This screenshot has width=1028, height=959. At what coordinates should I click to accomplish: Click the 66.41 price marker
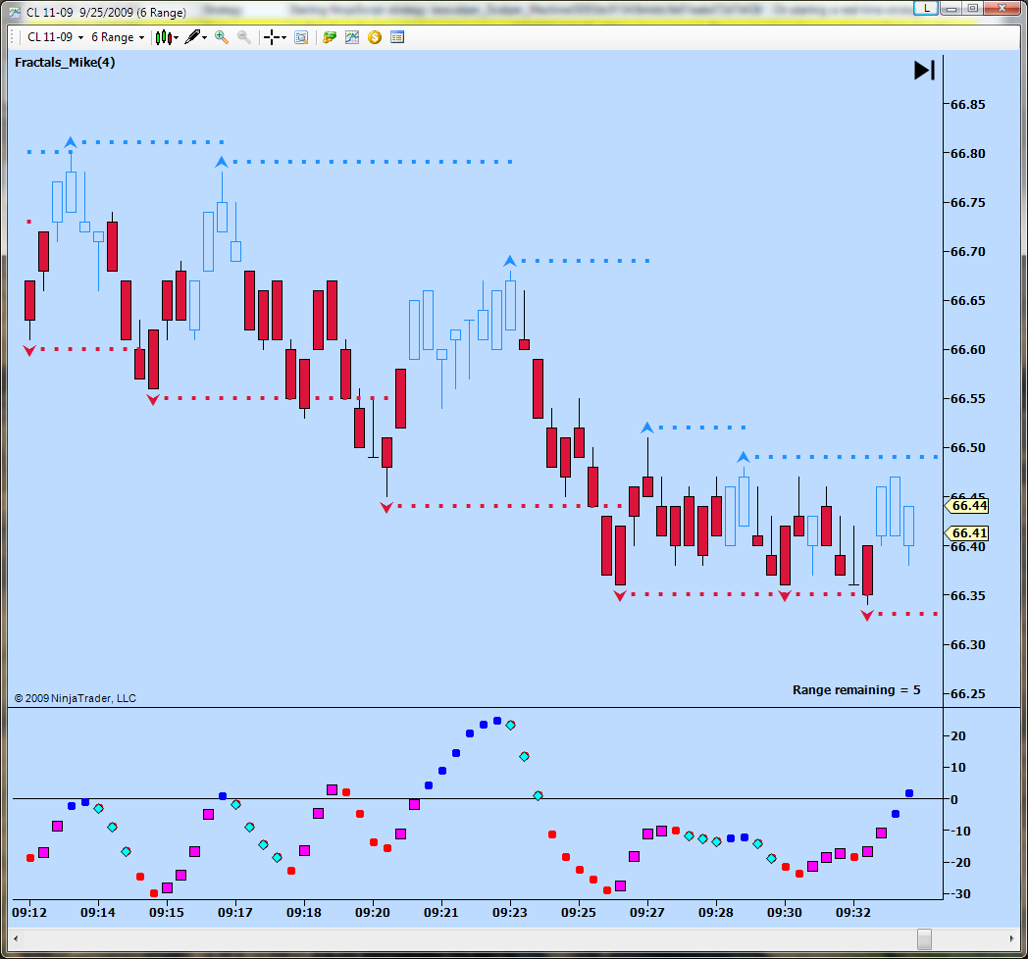(x=967, y=532)
